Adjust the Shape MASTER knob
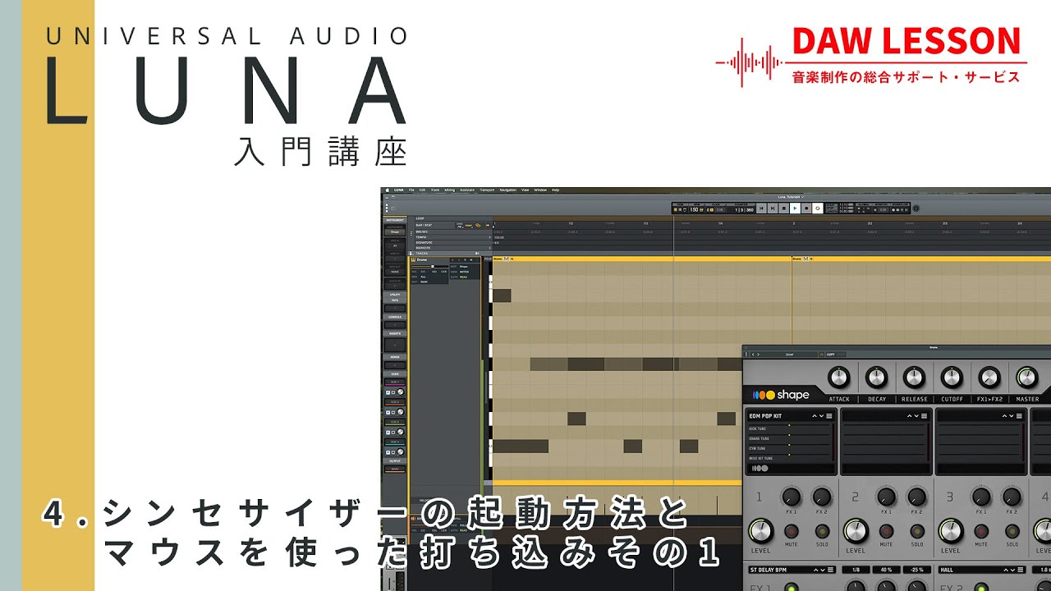The image size is (1051, 591). (1027, 378)
